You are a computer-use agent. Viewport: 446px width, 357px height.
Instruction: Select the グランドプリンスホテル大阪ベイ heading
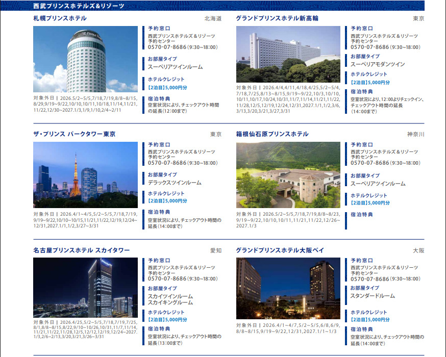click(280, 250)
